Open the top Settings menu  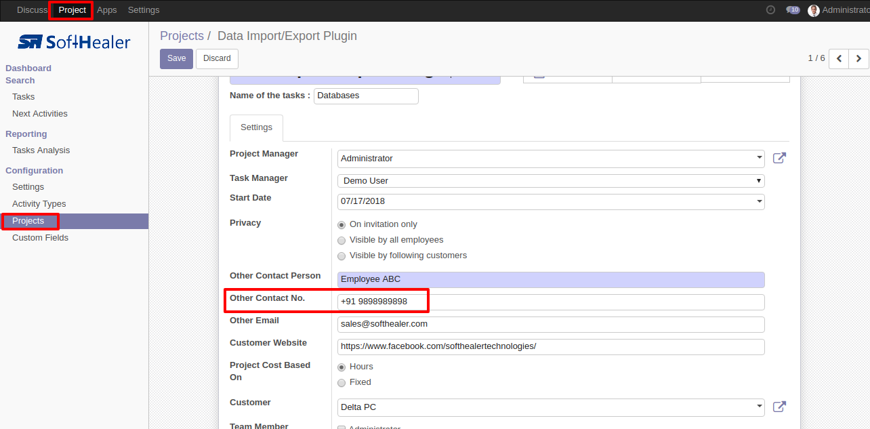[144, 10]
